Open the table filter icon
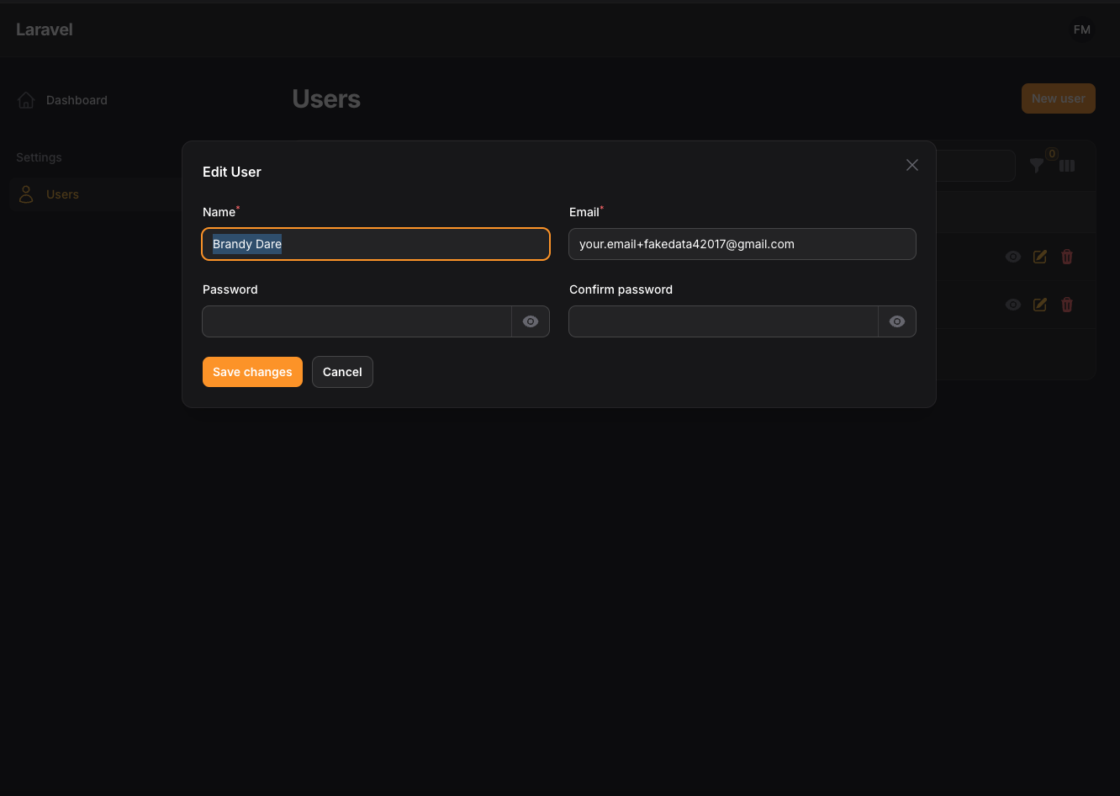This screenshot has height=796, width=1120. coord(1037,166)
